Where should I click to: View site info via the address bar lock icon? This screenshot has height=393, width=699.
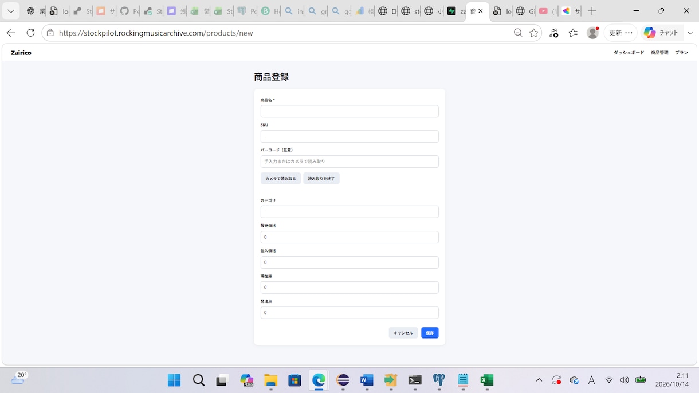[50, 33]
